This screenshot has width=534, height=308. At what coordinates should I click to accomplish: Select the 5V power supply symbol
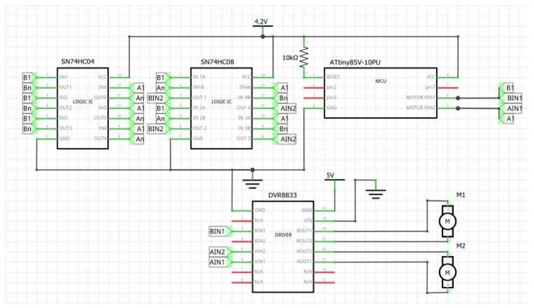coord(335,179)
